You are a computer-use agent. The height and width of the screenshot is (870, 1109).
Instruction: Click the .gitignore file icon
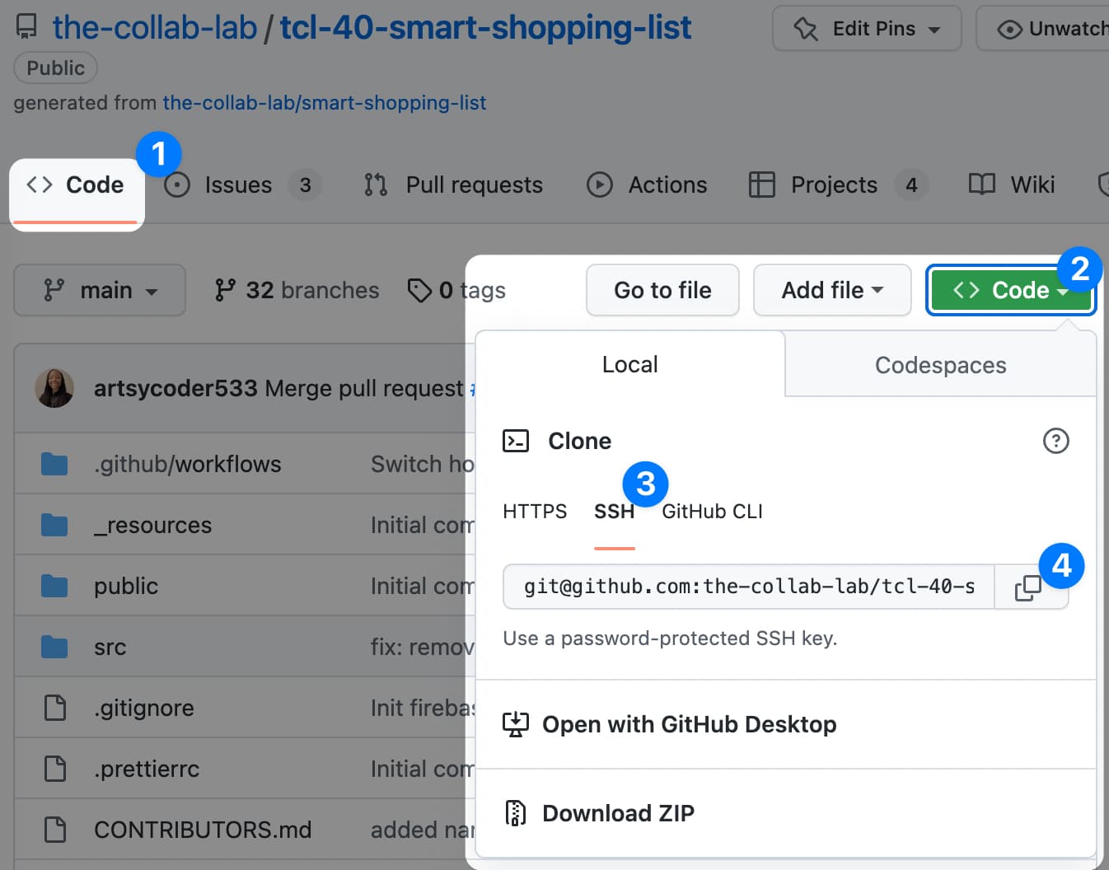[x=55, y=708]
